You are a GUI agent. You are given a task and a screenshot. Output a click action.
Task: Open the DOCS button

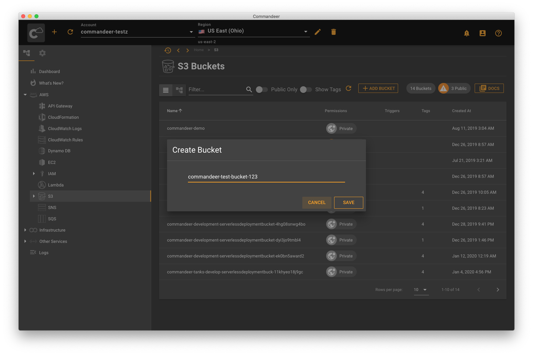pos(489,88)
